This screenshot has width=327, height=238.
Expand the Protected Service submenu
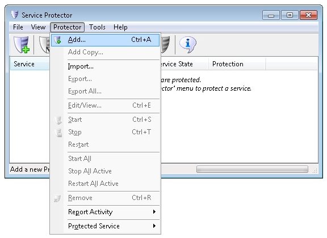[x=106, y=226]
